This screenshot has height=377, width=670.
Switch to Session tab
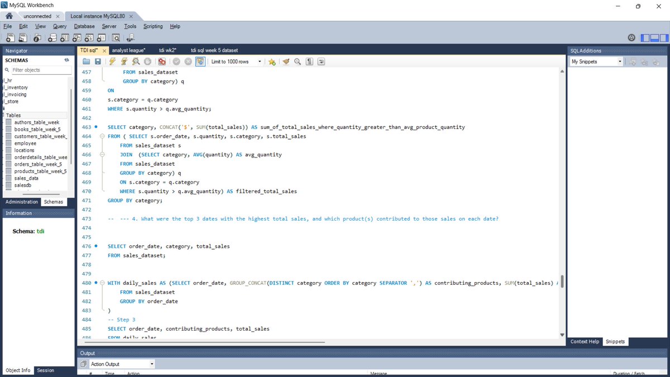(x=46, y=370)
